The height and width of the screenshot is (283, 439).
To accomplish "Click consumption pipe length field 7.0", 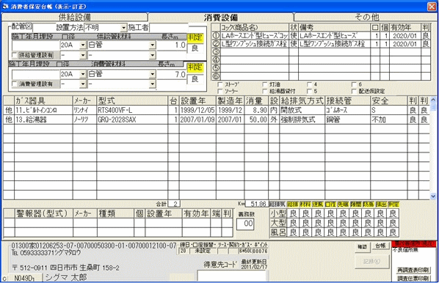I will 172,74.
